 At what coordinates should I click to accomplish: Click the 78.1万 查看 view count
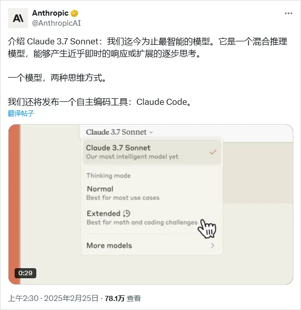coord(123,298)
